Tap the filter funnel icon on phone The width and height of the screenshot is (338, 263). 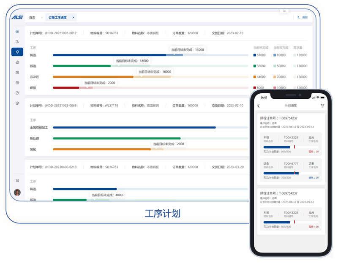322,106
